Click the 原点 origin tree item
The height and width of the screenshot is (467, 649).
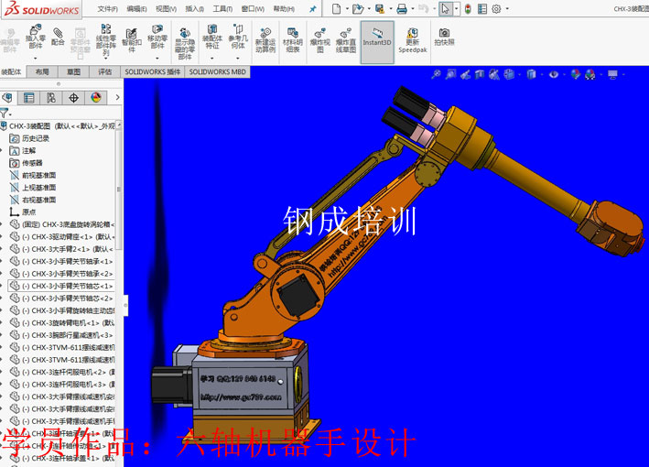point(29,212)
